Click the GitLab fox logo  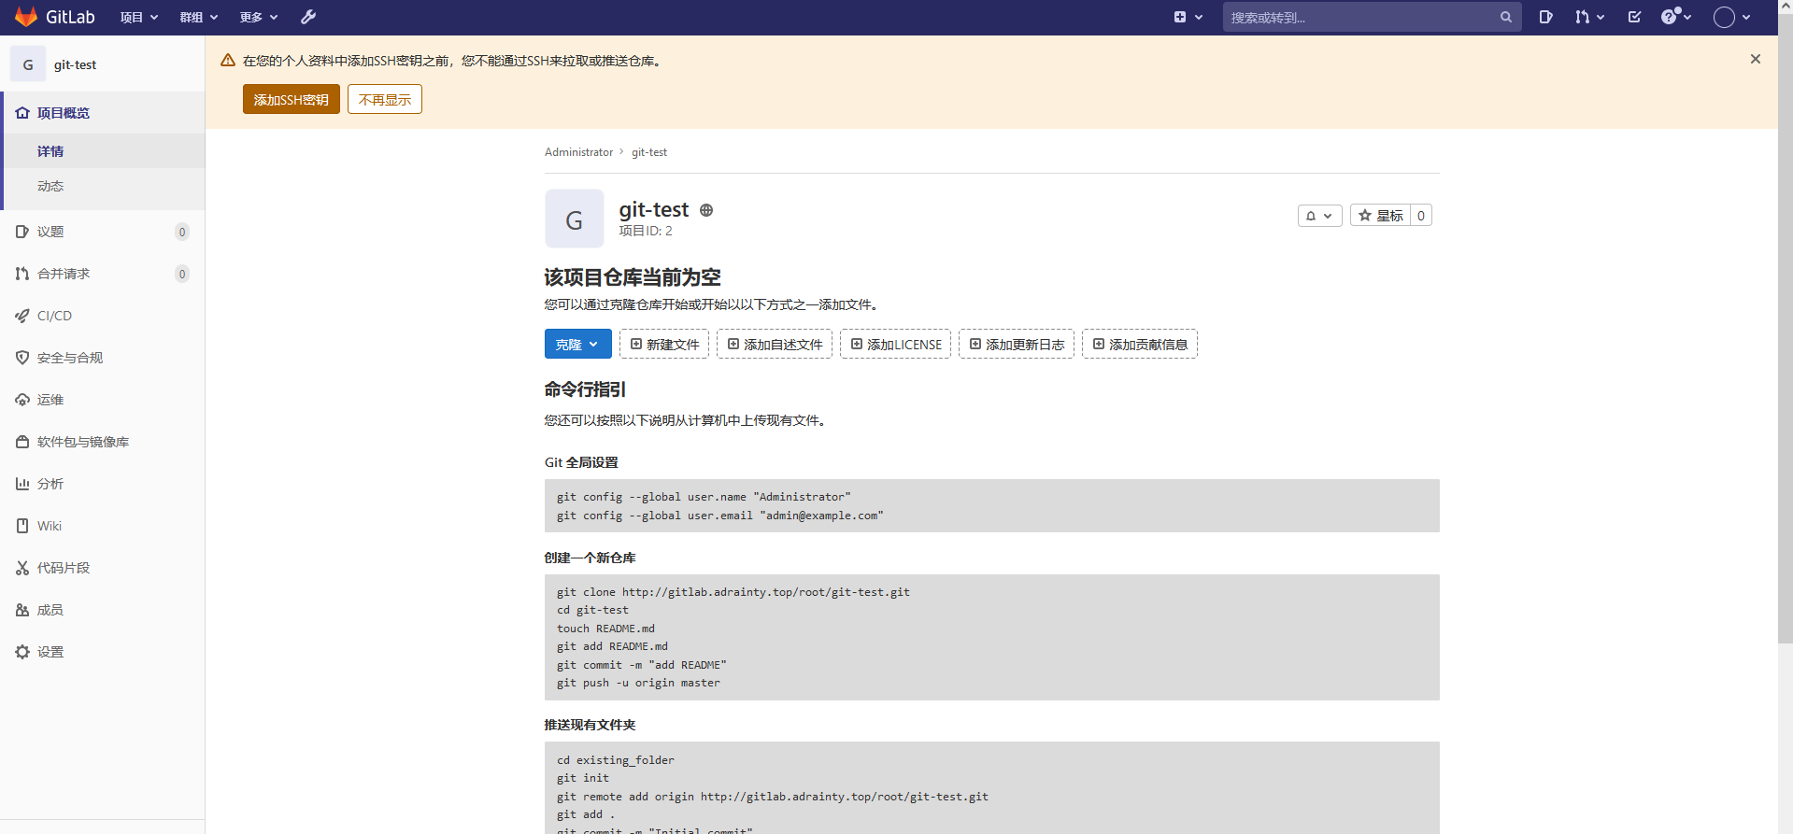(x=26, y=17)
